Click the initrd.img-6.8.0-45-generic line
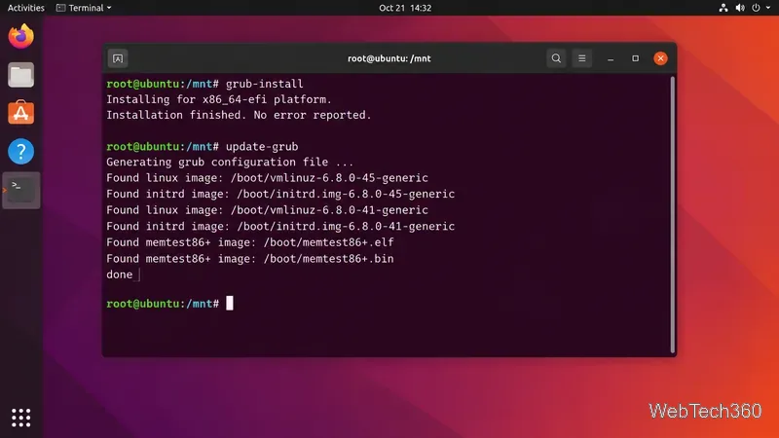Image resolution: width=779 pixels, height=438 pixels. click(280, 194)
